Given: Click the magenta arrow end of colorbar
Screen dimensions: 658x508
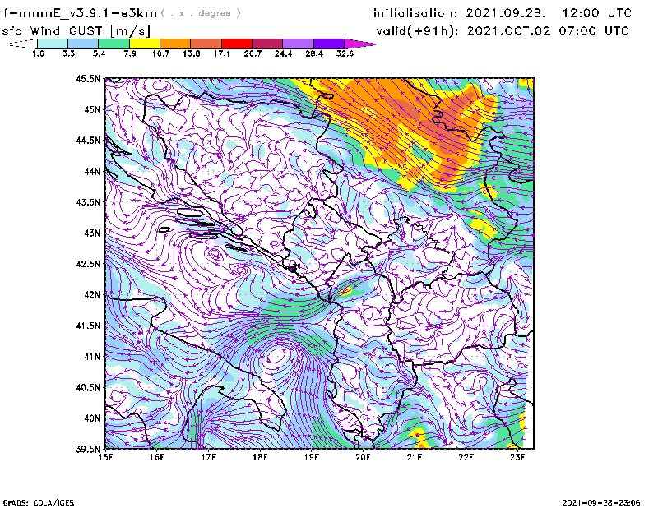Looking at the screenshot, I should [x=359, y=44].
